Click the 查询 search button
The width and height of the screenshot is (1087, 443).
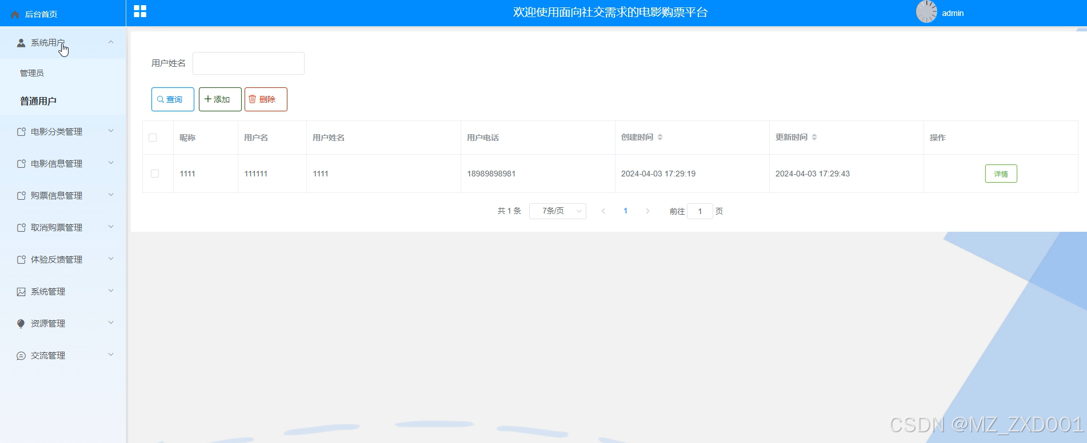click(x=173, y=99)
